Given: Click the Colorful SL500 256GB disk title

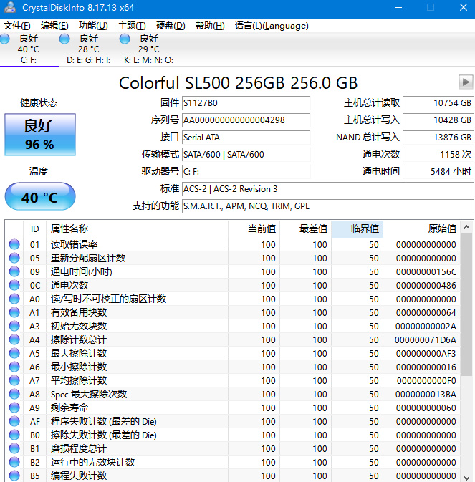Looking at the screenshot, I should (239, 83).
